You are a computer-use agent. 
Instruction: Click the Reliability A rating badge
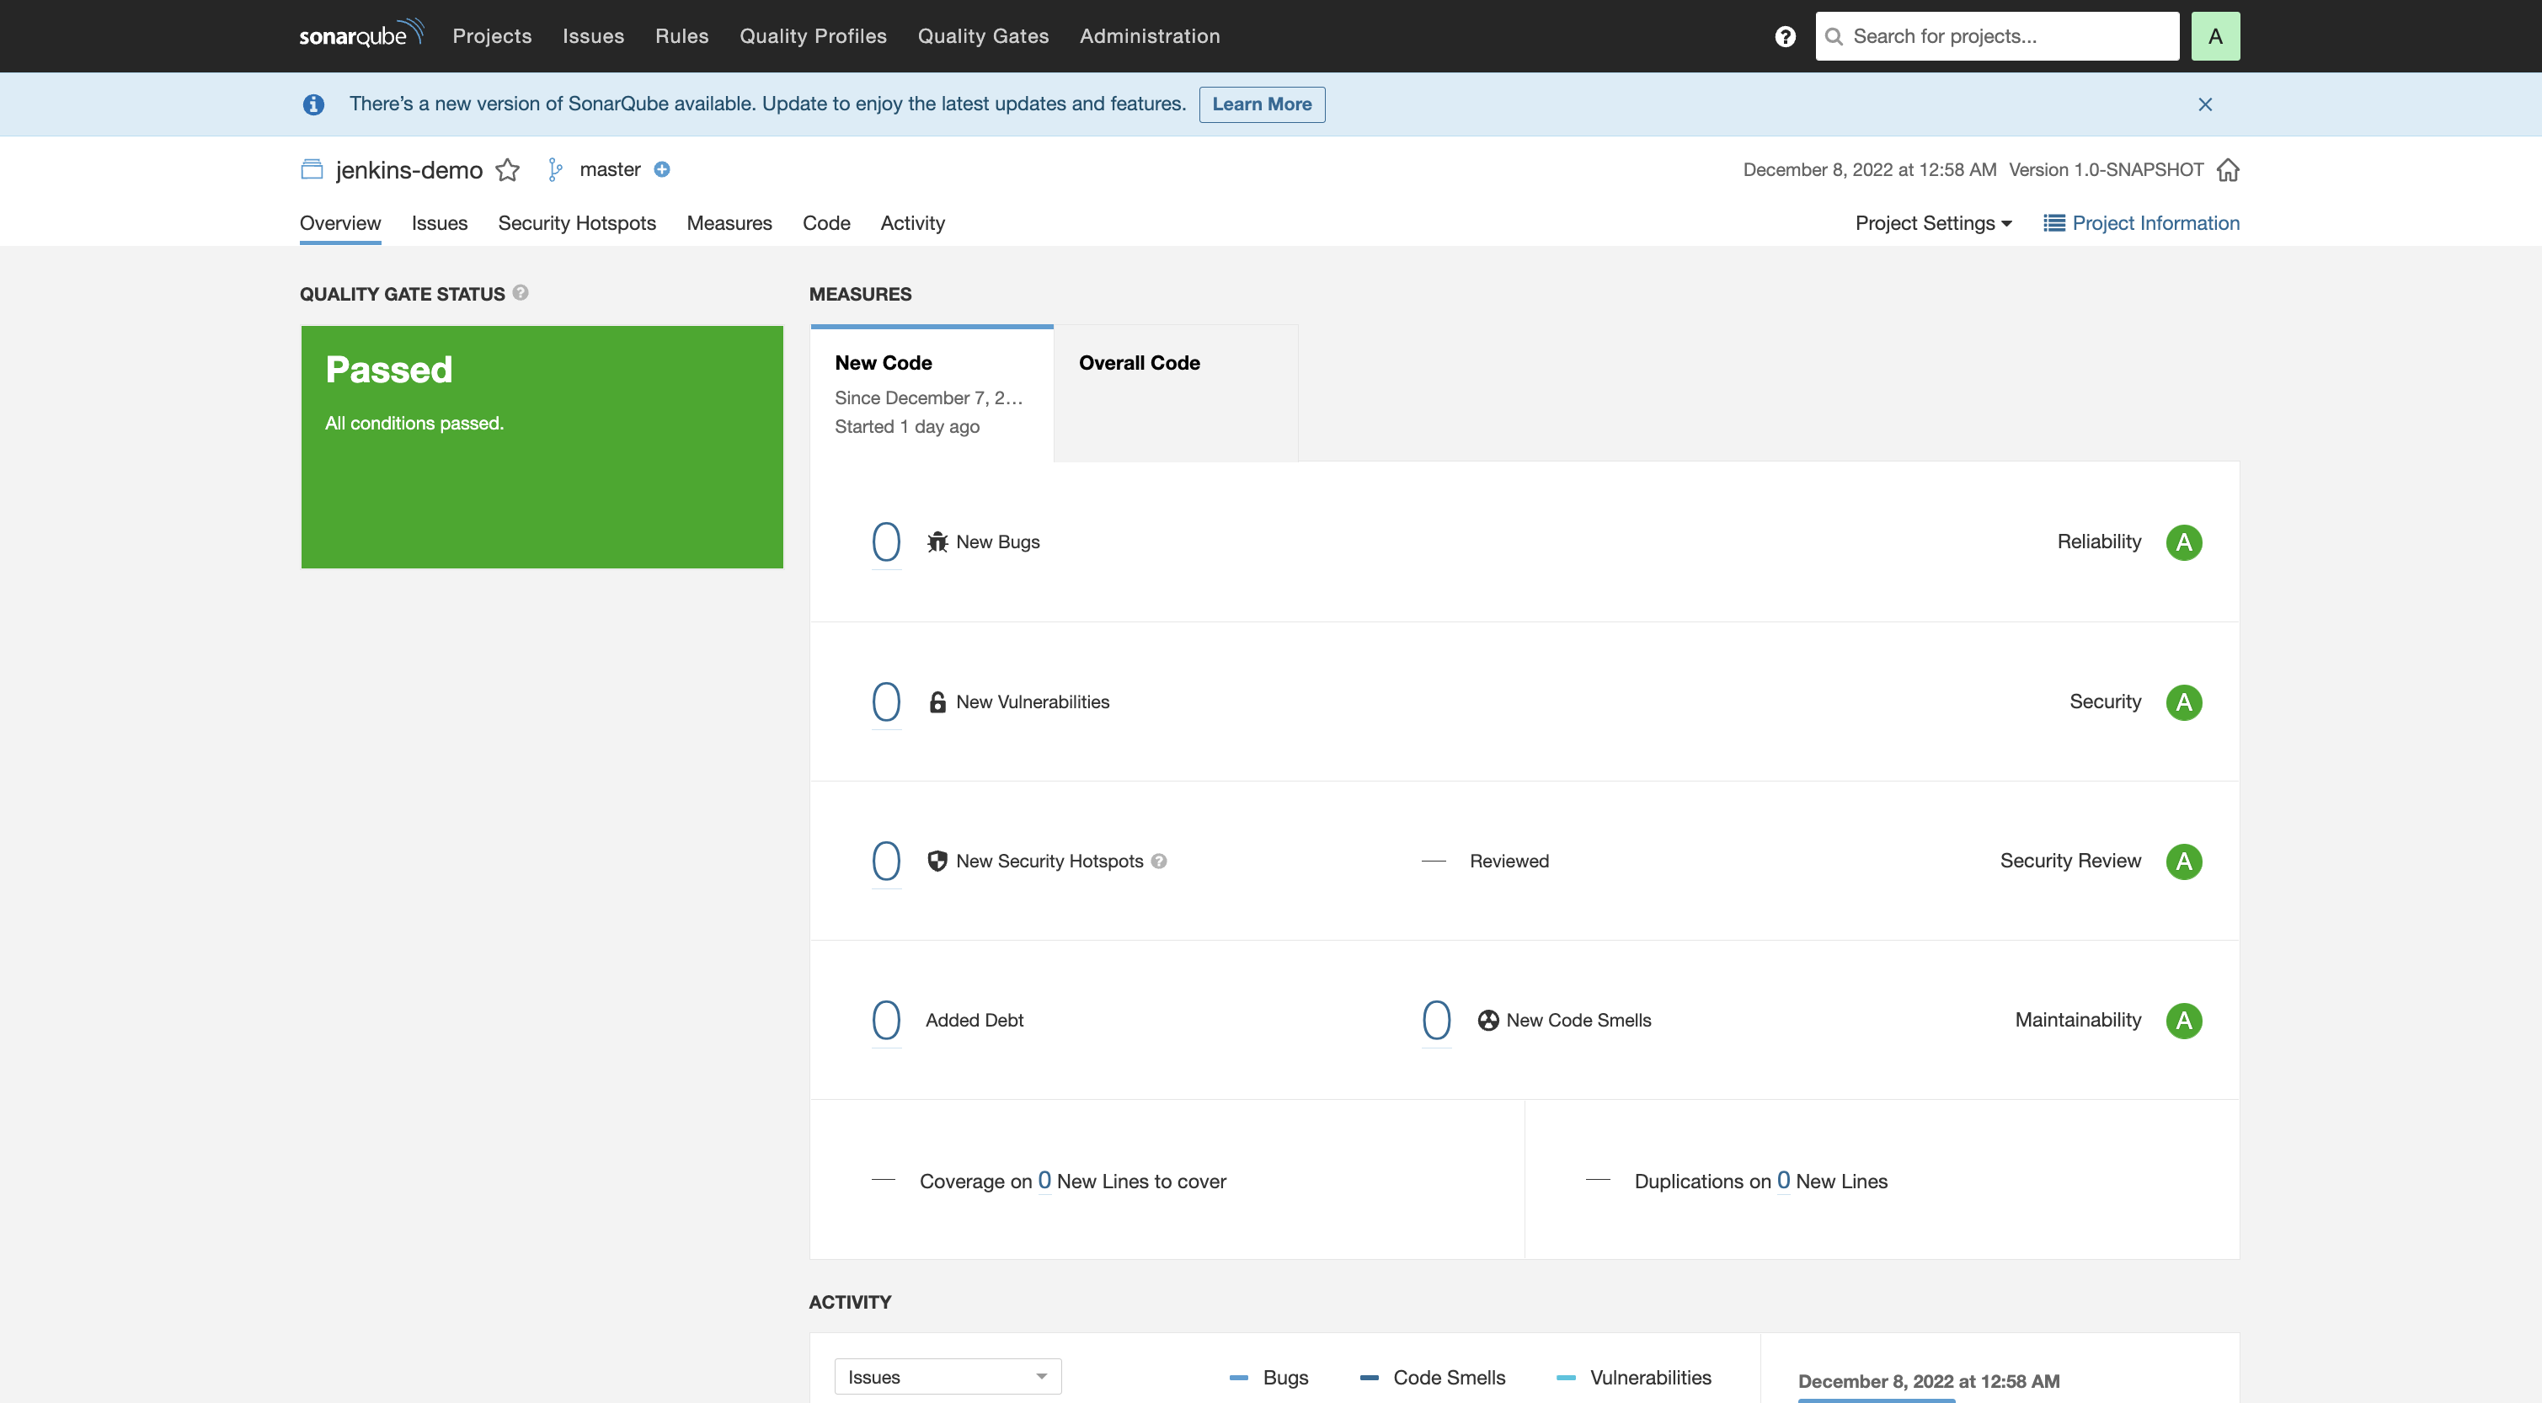(2183, 542)
